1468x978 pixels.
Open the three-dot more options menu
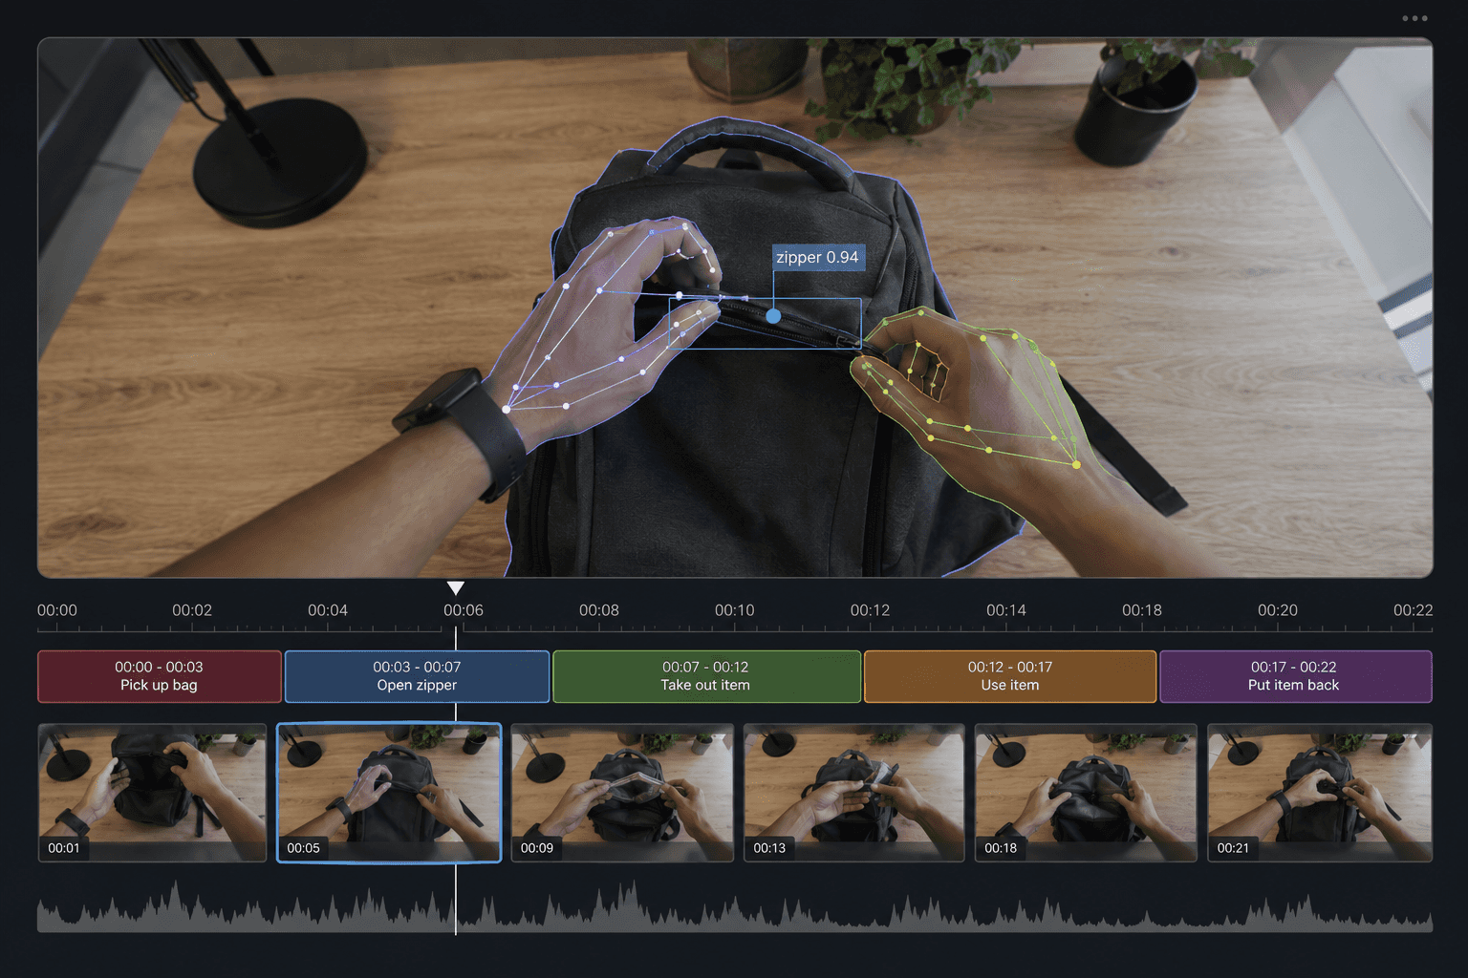pos(1414,18)
